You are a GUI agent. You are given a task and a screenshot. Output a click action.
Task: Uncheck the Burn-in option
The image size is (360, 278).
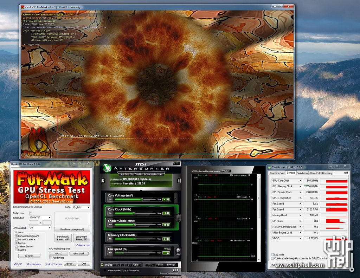16,243
